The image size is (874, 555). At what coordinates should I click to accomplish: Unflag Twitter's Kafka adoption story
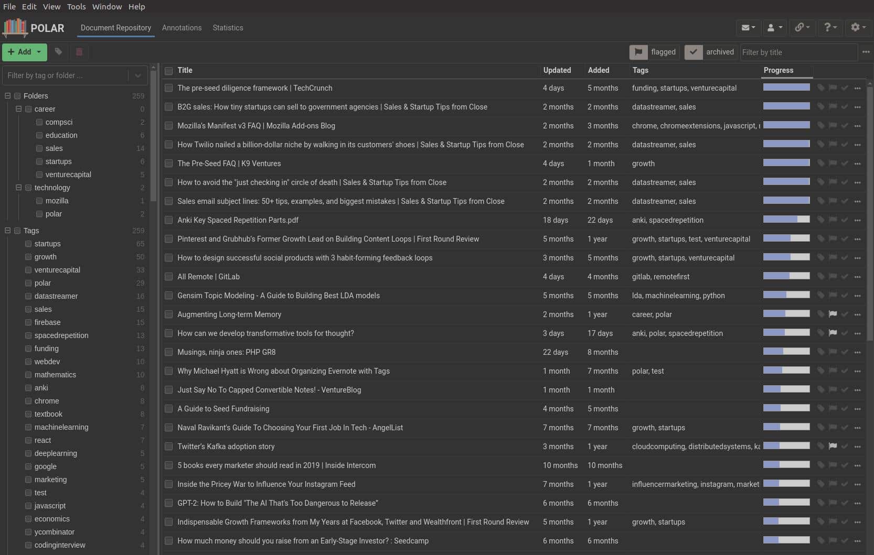point(833,447)
